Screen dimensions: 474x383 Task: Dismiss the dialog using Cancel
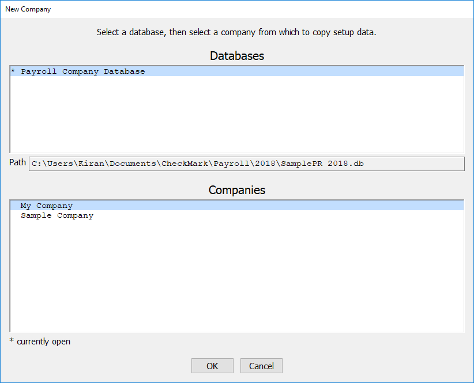pyautogui.click(x=261, y=366)
